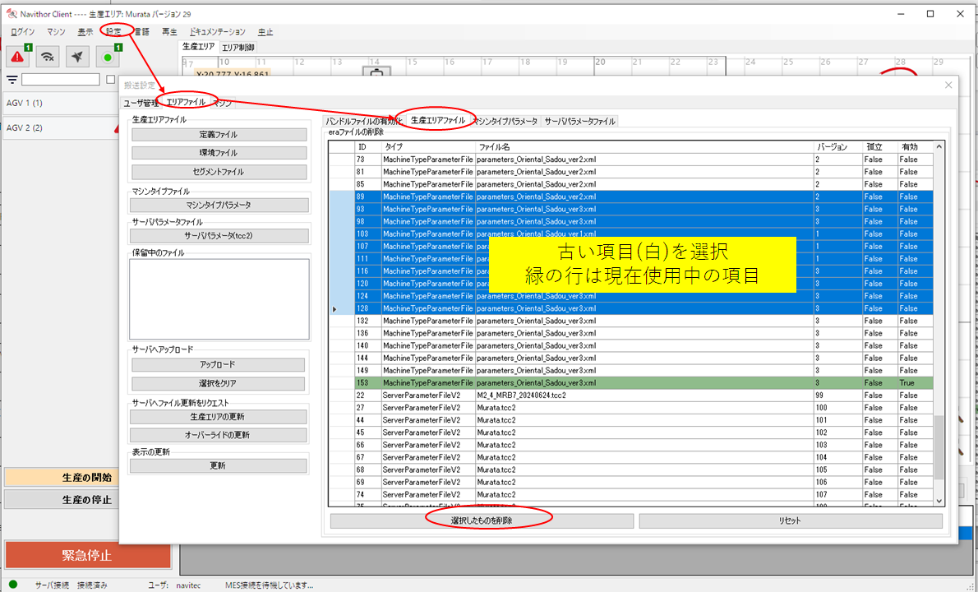Close the 搬送設定 dialog with X

tap(948, 85)
